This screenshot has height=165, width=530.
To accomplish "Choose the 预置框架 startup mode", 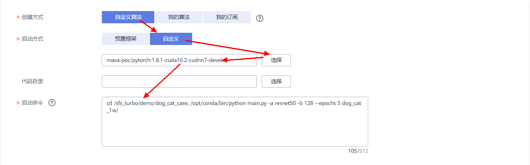I will pos(125,39).
